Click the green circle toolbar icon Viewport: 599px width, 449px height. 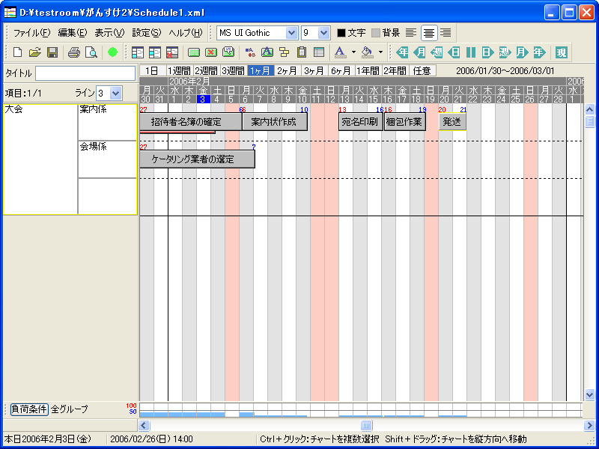112,52
